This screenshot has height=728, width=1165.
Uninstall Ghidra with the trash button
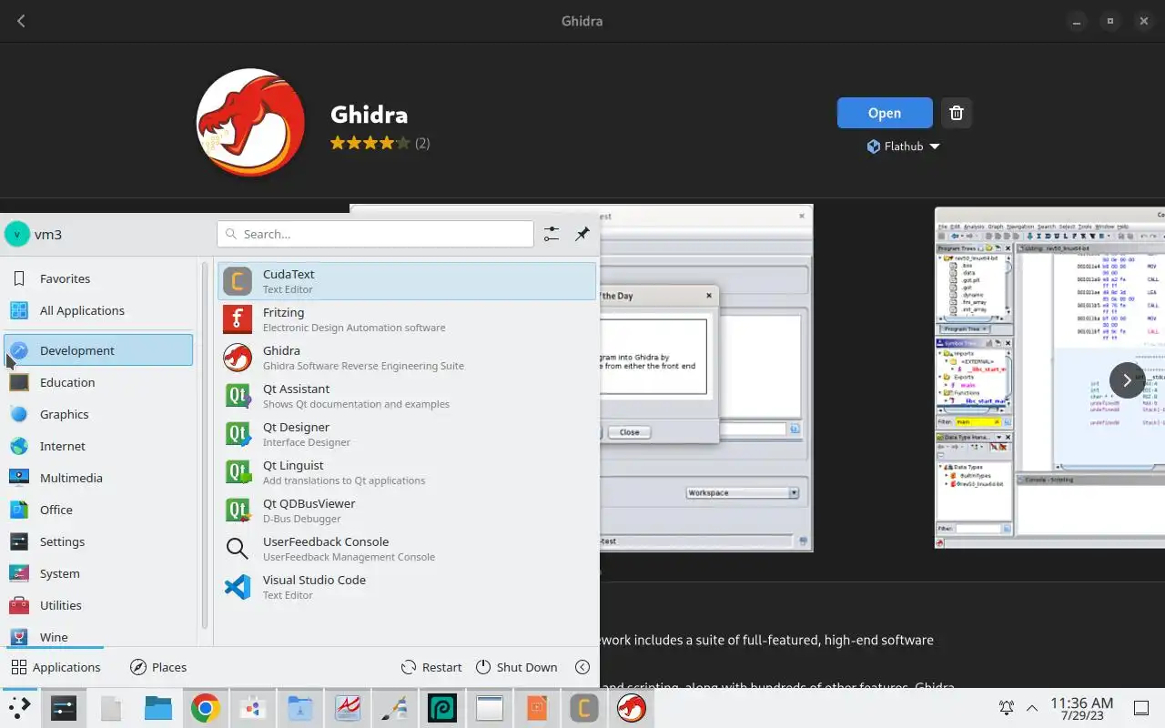coord(956,113)
